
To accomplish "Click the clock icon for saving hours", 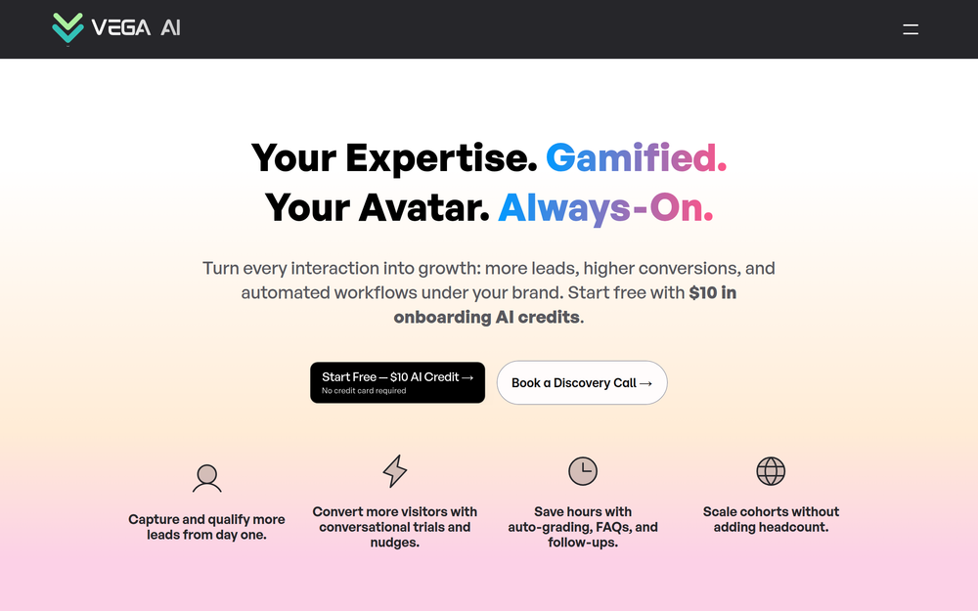I will pos(583,471).
